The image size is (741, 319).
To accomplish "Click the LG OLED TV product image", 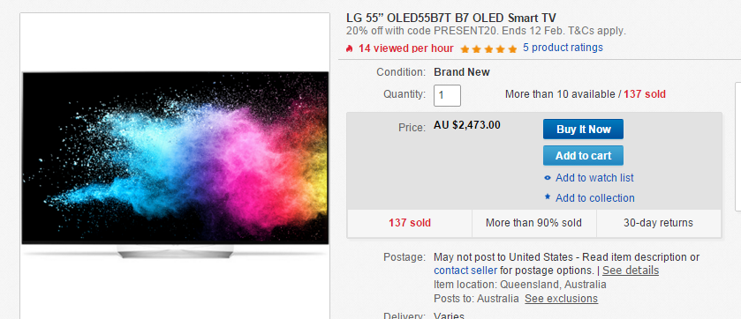I will coord(175,165).
